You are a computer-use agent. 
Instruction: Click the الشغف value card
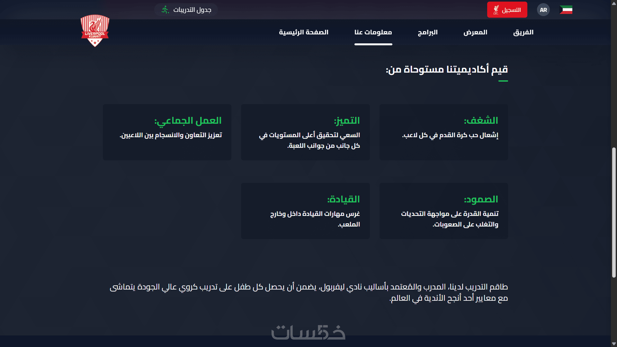(x=443, y=132)
